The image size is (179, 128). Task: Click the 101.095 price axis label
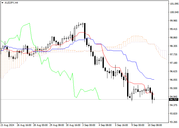click(174, 4)
